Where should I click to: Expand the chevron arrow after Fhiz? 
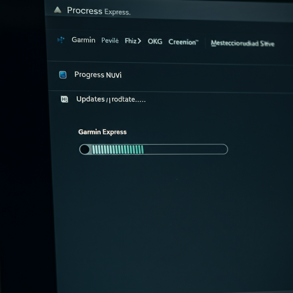[139, 41]
